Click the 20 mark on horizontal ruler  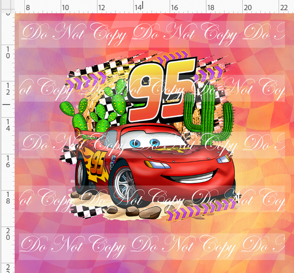coord(248,8)
